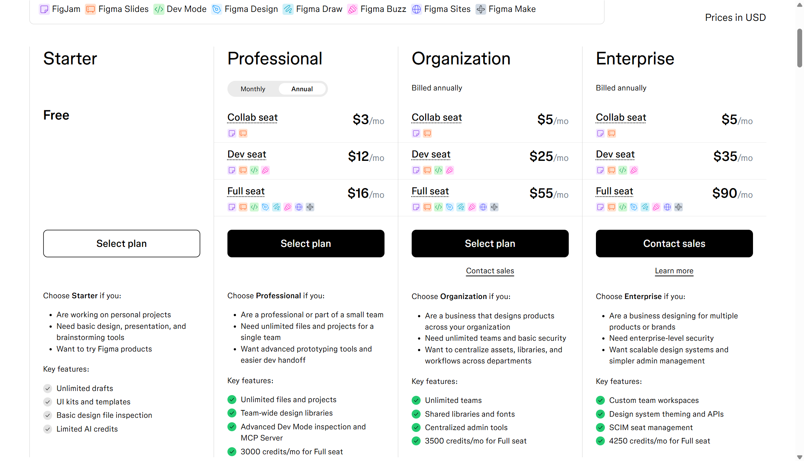Click the Figma Design pen icon in the legend
Image resolution: width=804 pixels, height=461 pixels.
pyautogui.click(x=216, y=9)
